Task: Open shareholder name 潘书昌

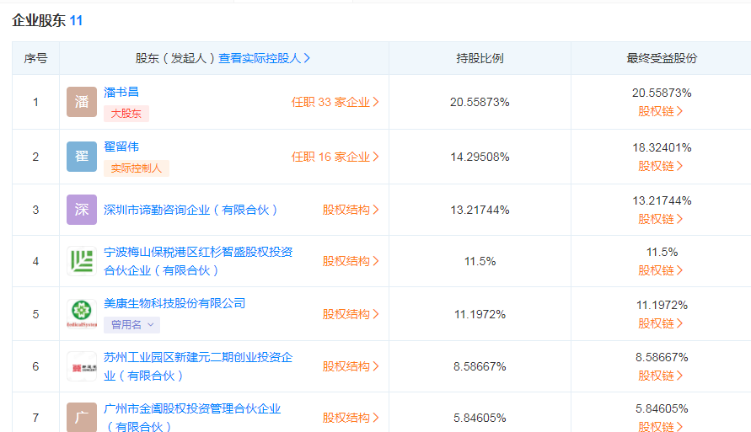Action: point(121,93)
